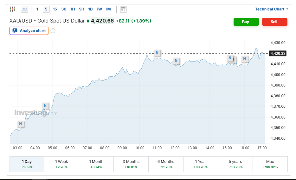
Task: Set the chart interval to 1 minute
Action: click(x=37, y=9)
